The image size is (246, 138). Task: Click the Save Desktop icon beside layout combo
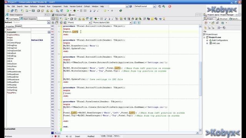160,7
